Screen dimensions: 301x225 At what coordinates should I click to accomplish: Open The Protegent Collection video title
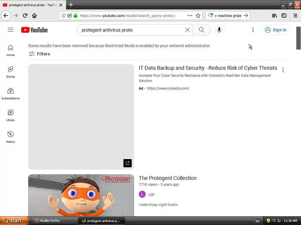click(x=168, y=178)
